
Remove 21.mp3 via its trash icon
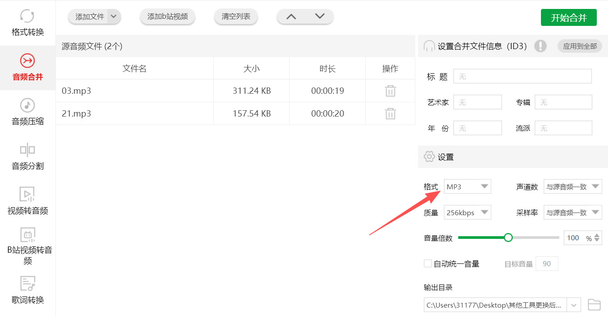tap(390, 113)
